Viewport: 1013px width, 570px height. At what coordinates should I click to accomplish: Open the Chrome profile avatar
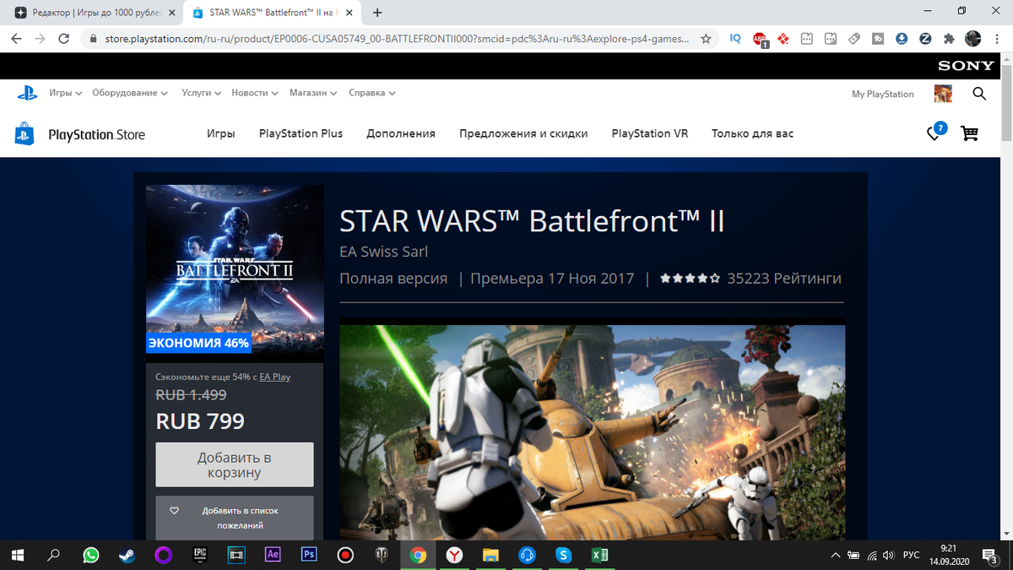pos(973,38)
